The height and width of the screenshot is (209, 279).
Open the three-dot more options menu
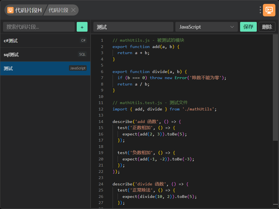coord(260,10)
